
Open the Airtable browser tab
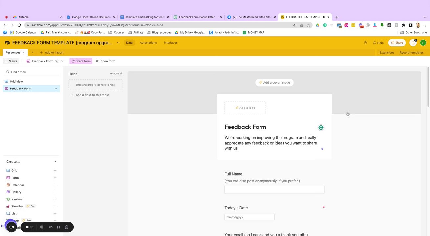tap(37, 17)
